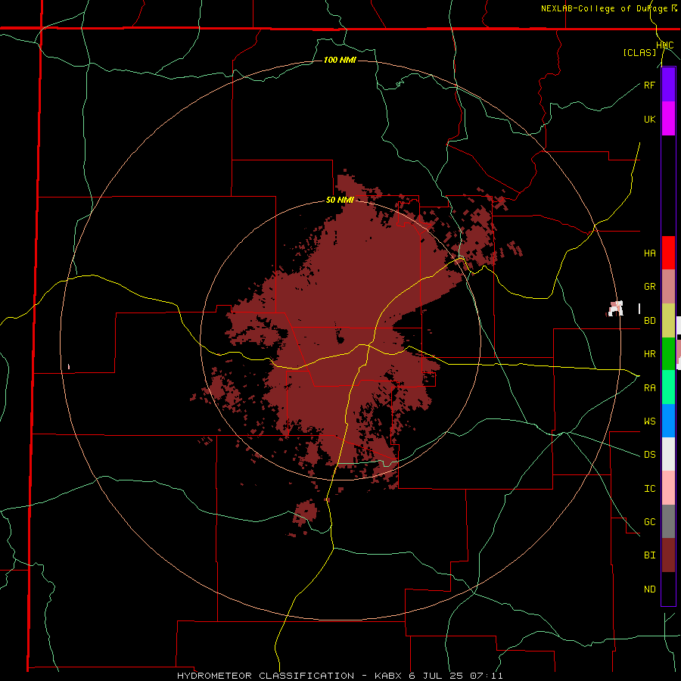681x681 pixels.
Task: Click the yellow-olive BD legend swatch
Action: (668, 321)
